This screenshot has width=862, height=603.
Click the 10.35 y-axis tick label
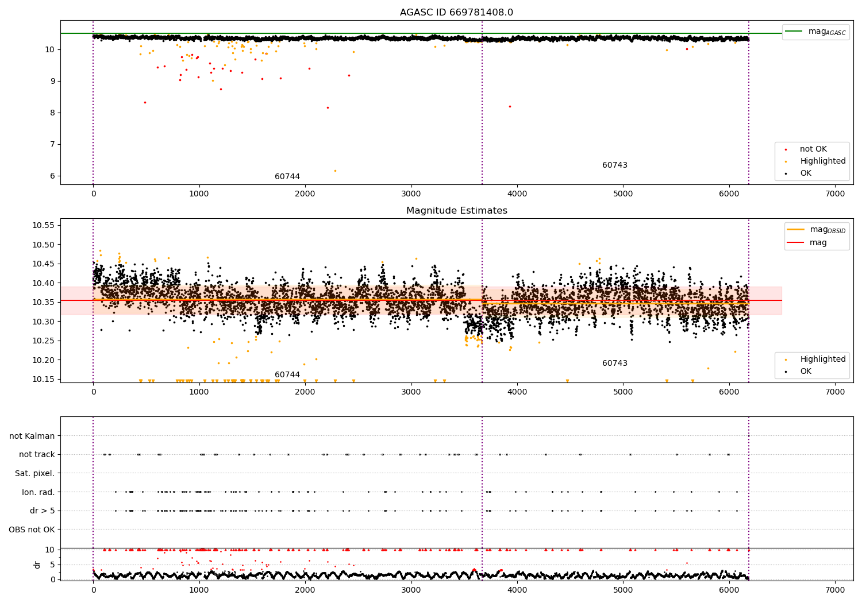[x=43, y=303]
